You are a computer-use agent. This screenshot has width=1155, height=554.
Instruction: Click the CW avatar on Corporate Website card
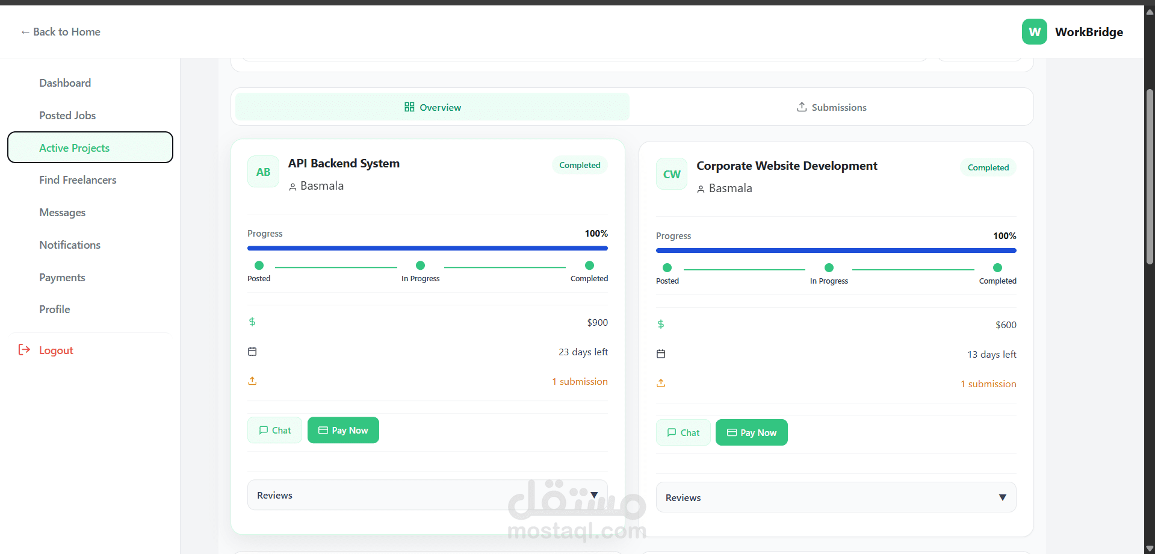click(672, 174)
